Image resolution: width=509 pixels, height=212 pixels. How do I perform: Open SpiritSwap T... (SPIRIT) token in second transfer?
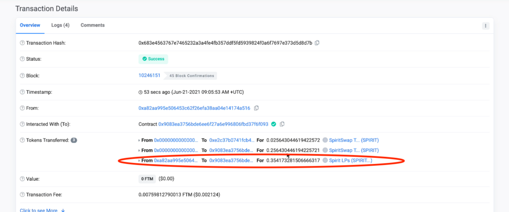[x=354, y=150]
